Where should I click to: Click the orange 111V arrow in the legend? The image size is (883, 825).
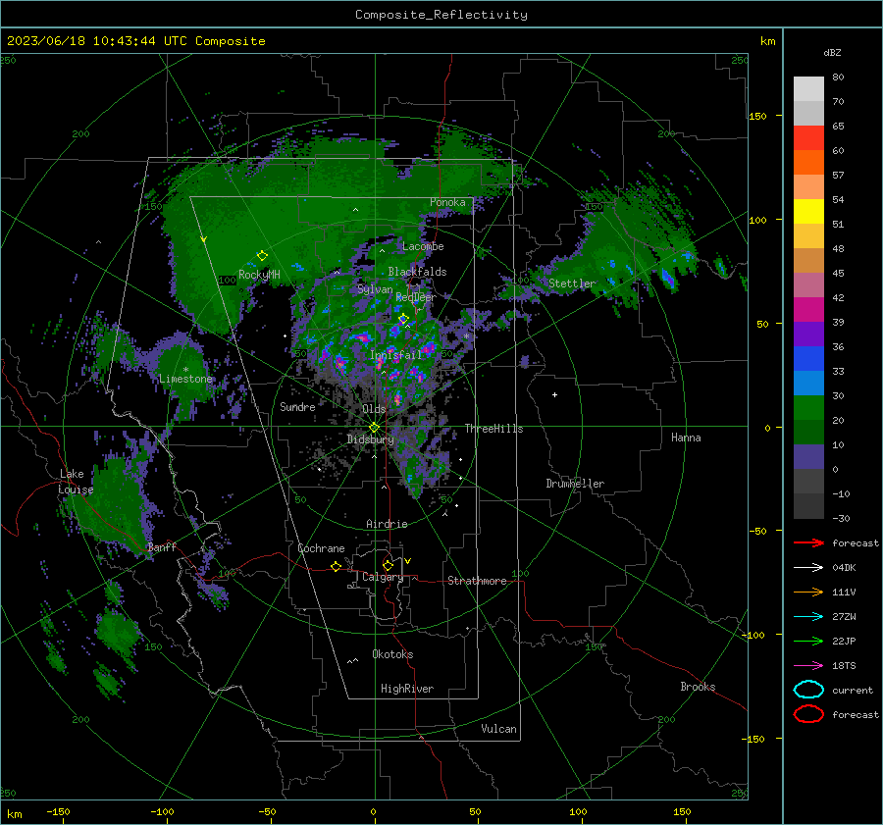click(808, 592)
